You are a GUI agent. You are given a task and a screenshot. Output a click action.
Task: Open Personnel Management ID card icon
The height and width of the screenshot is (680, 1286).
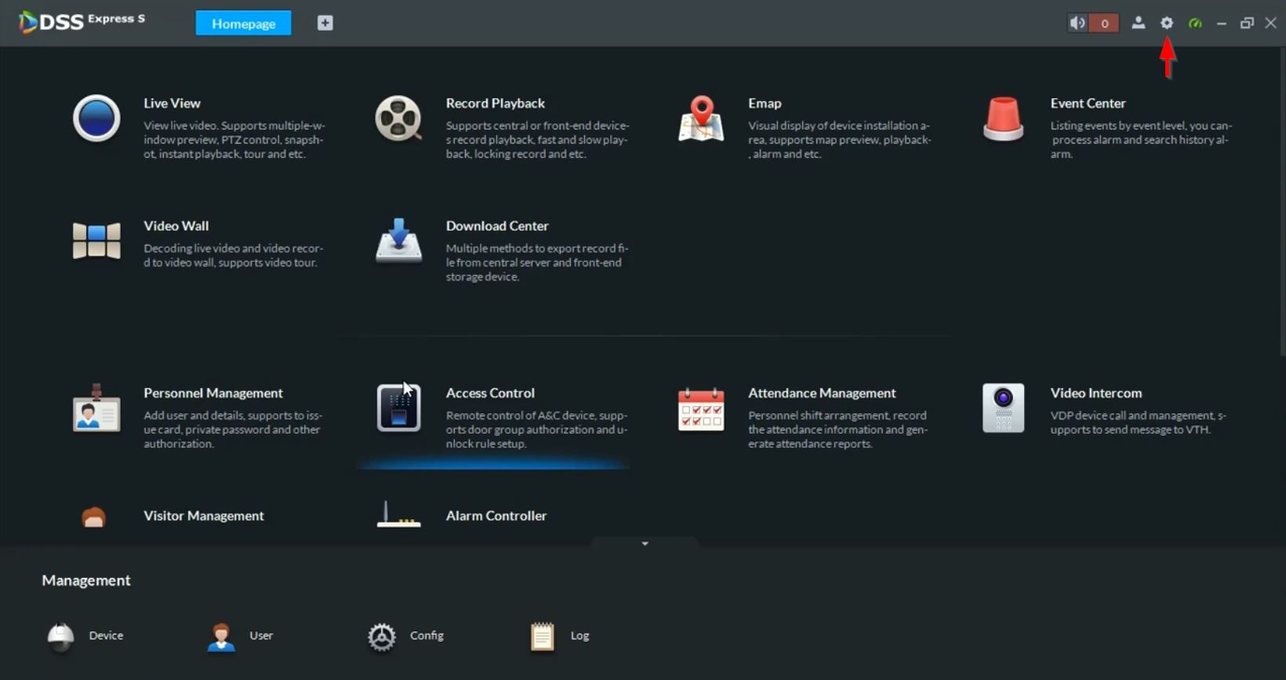[x=96, y=408]
